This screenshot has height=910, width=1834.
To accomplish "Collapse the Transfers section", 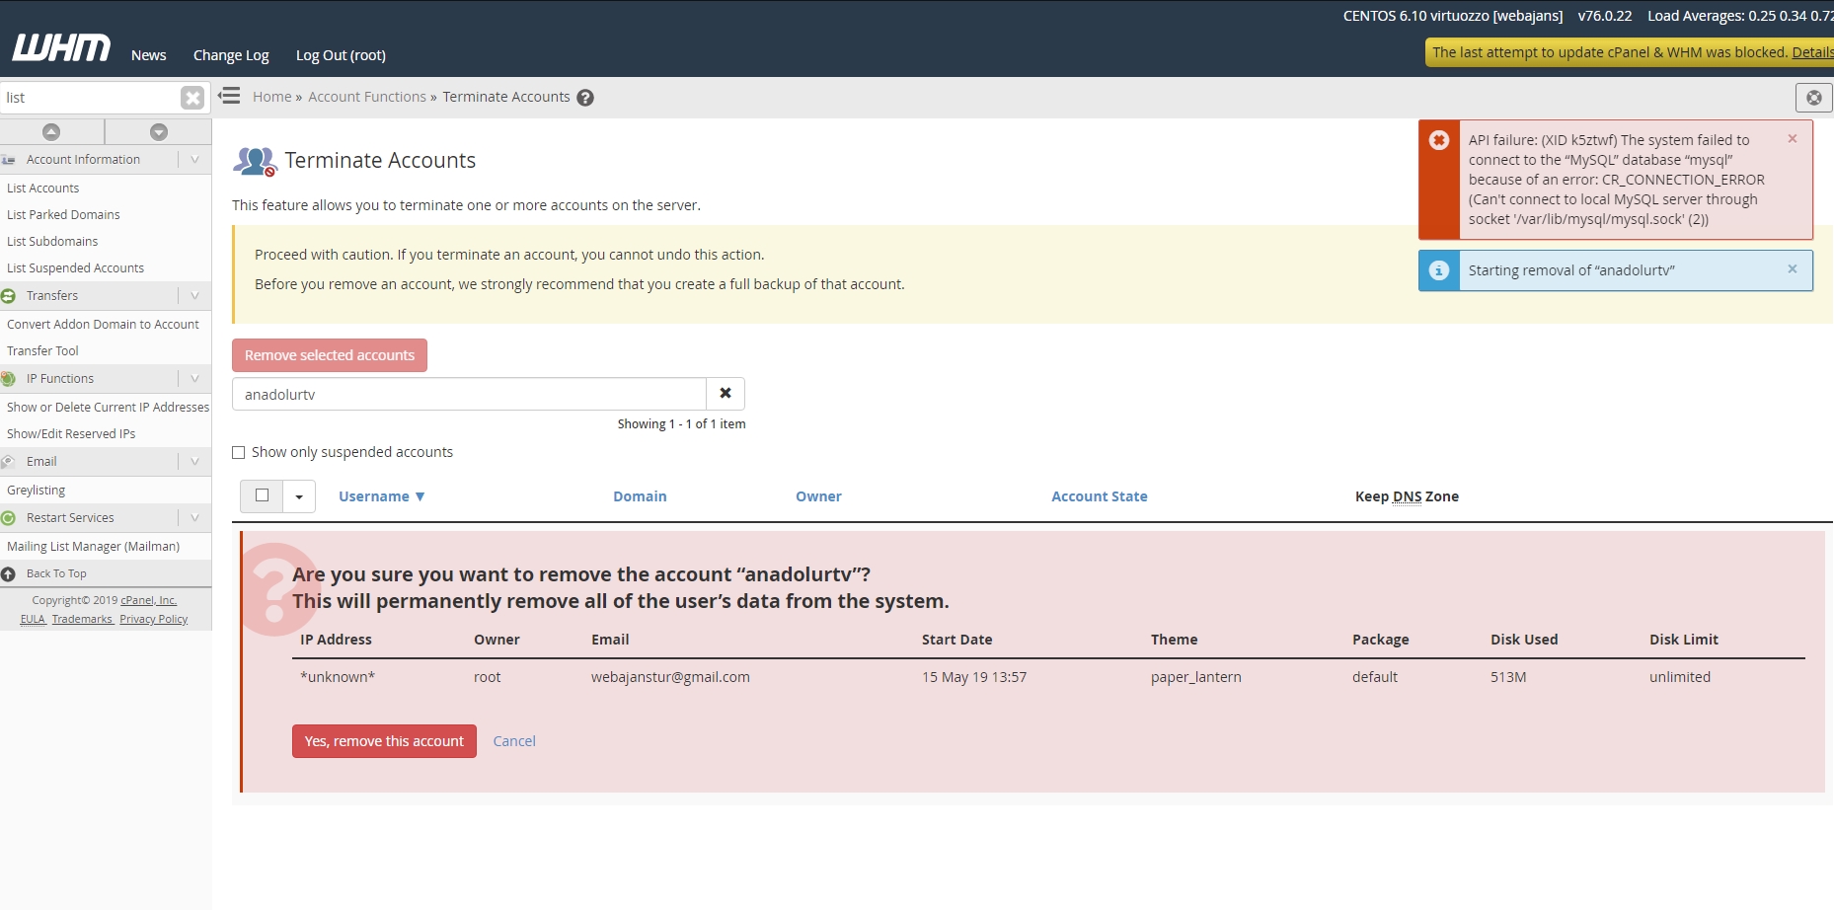I will click(x=194, y=296).
